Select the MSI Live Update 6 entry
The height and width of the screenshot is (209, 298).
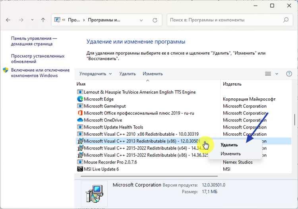pos(101,169)
